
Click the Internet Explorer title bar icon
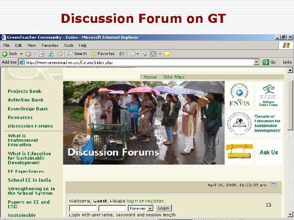[3, 37]
